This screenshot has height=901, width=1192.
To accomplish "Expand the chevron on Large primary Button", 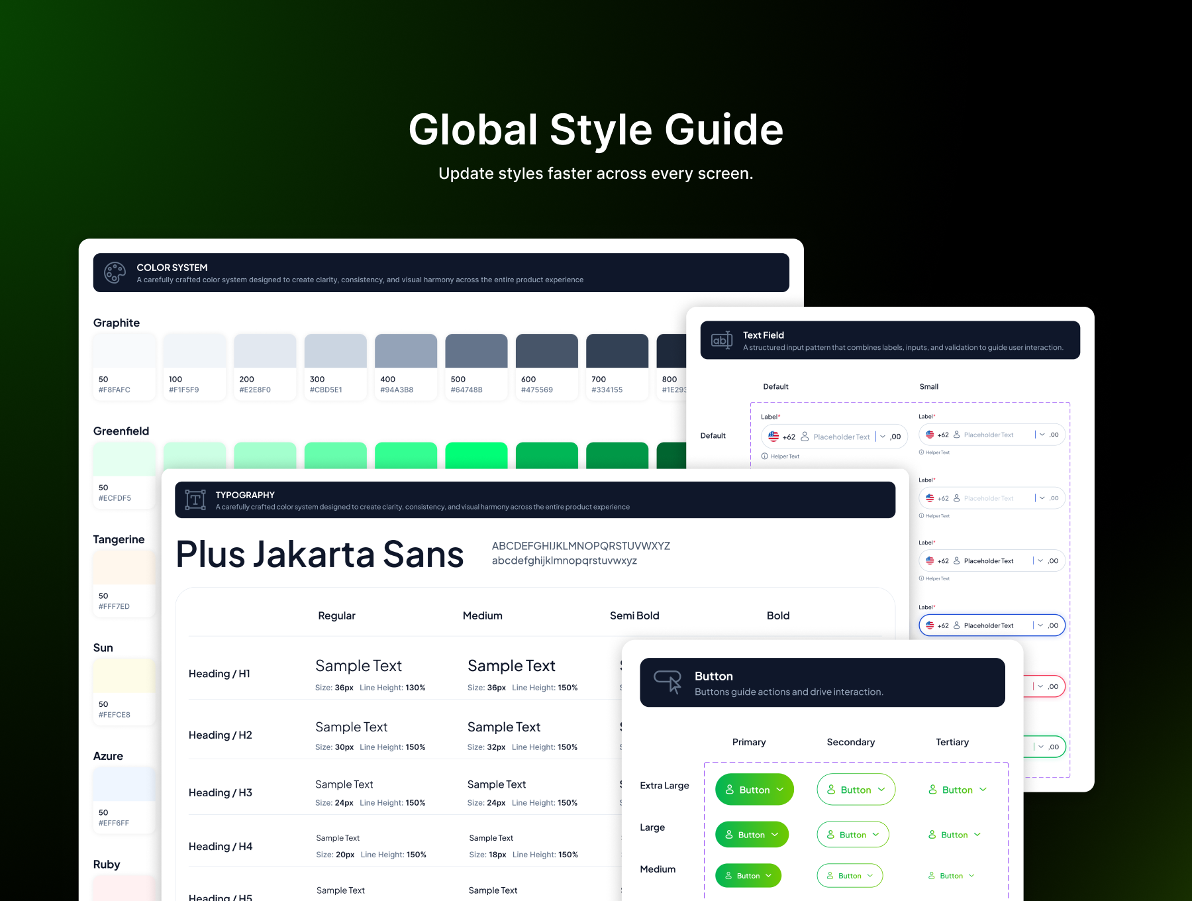I will coord(775,835).
